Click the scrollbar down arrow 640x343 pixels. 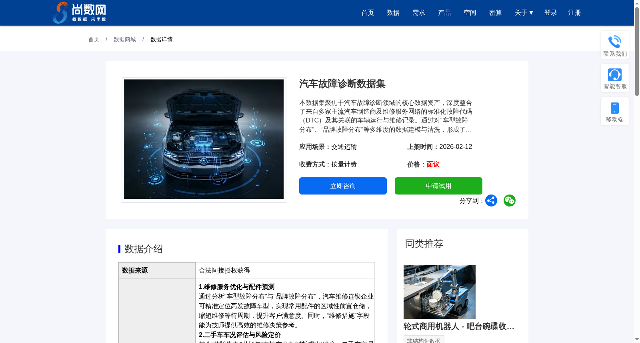pyautogui.click(x=637, y=339)
